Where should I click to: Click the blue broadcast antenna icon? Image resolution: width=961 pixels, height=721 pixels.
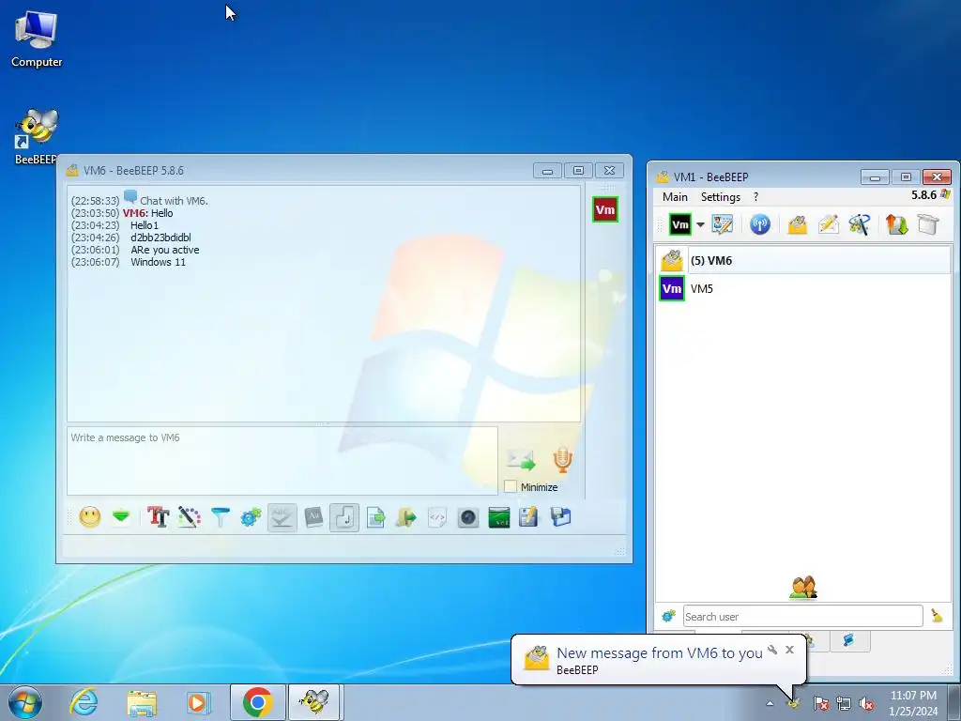click(x=760, y=224)
